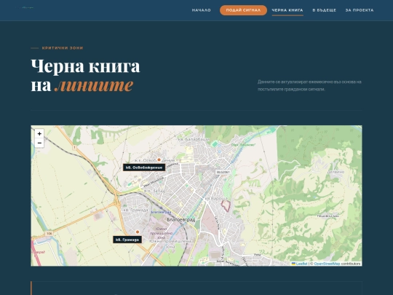393x295 pixels.
Task: Zoom out on the map
Action: [x=39, y=143]
